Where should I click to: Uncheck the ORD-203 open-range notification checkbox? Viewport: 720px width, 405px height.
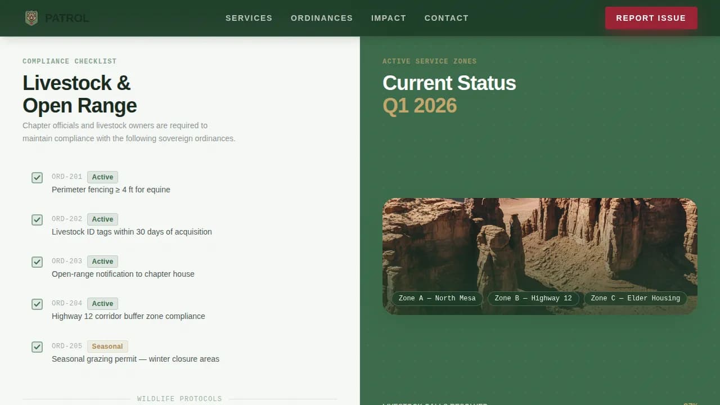[x=37, y=262]
